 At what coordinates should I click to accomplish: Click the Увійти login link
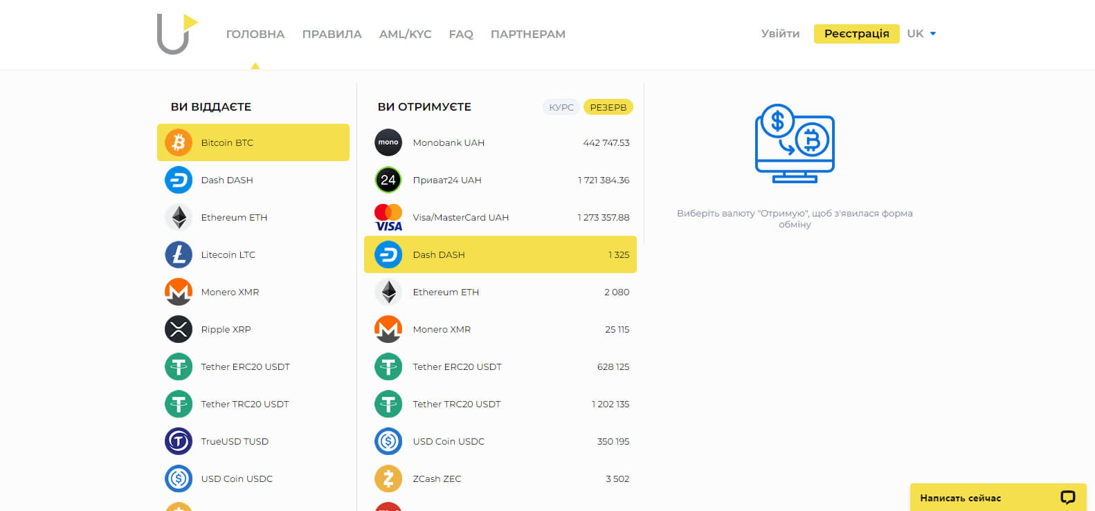[780, 33]
